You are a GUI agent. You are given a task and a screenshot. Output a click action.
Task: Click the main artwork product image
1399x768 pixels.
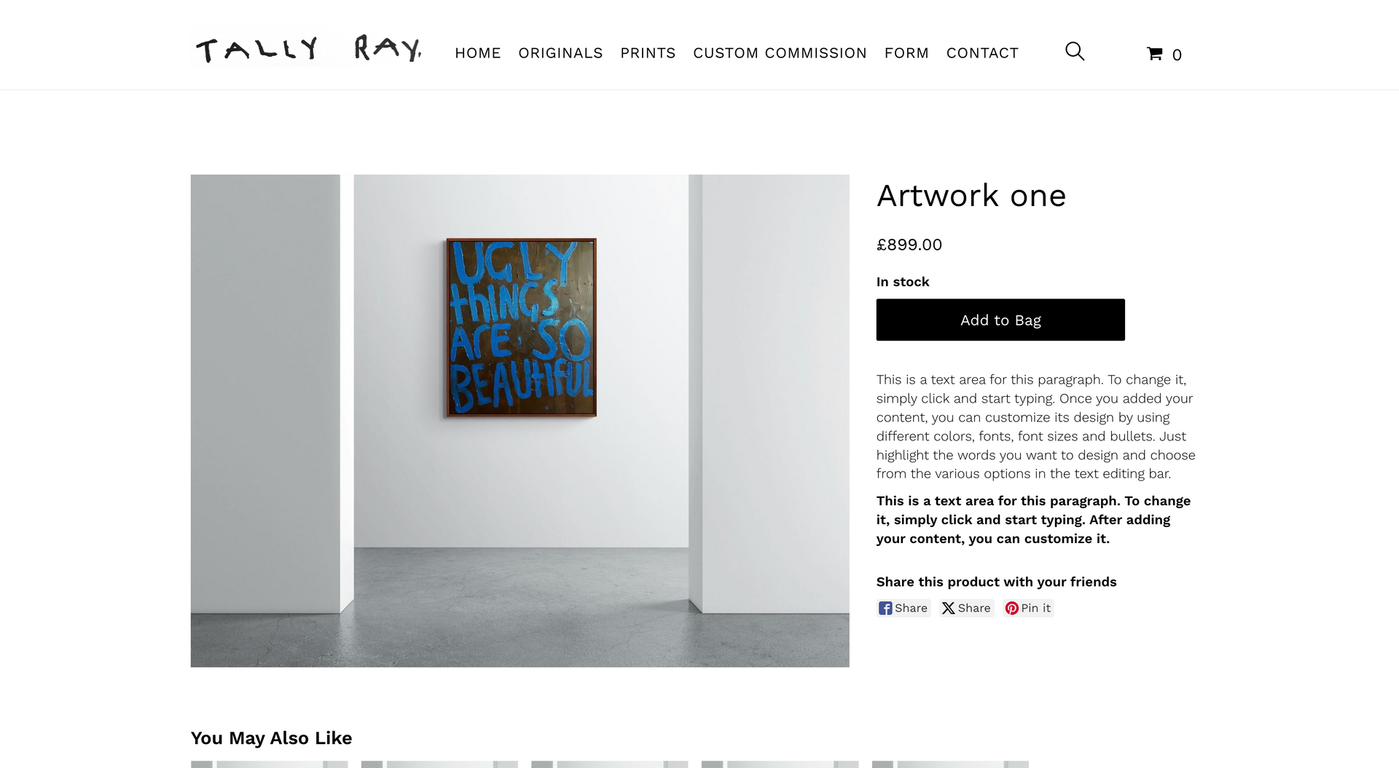pyautogui.click(x=520, y=420)
